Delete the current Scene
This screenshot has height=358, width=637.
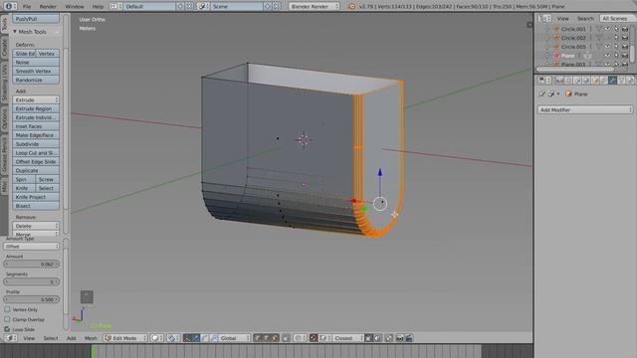coord(277,7)
